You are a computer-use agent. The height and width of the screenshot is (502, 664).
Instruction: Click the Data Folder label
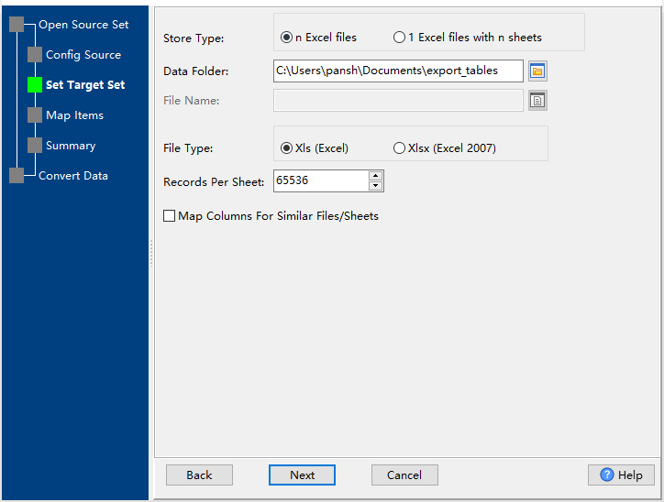click(195, 71)
